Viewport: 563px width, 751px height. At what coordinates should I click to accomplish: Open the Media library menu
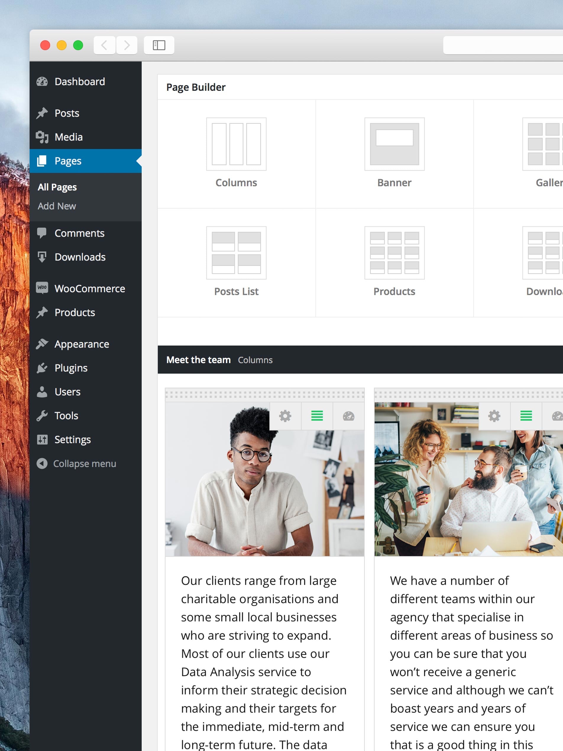pos(85,137)
